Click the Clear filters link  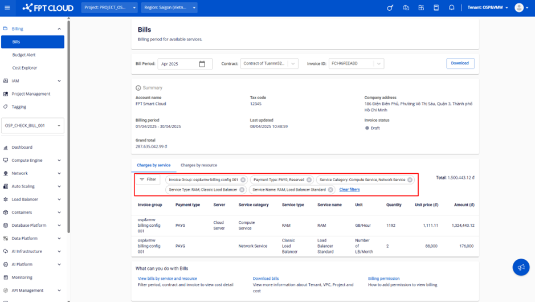pyautogui.click(x=349, y=190)
